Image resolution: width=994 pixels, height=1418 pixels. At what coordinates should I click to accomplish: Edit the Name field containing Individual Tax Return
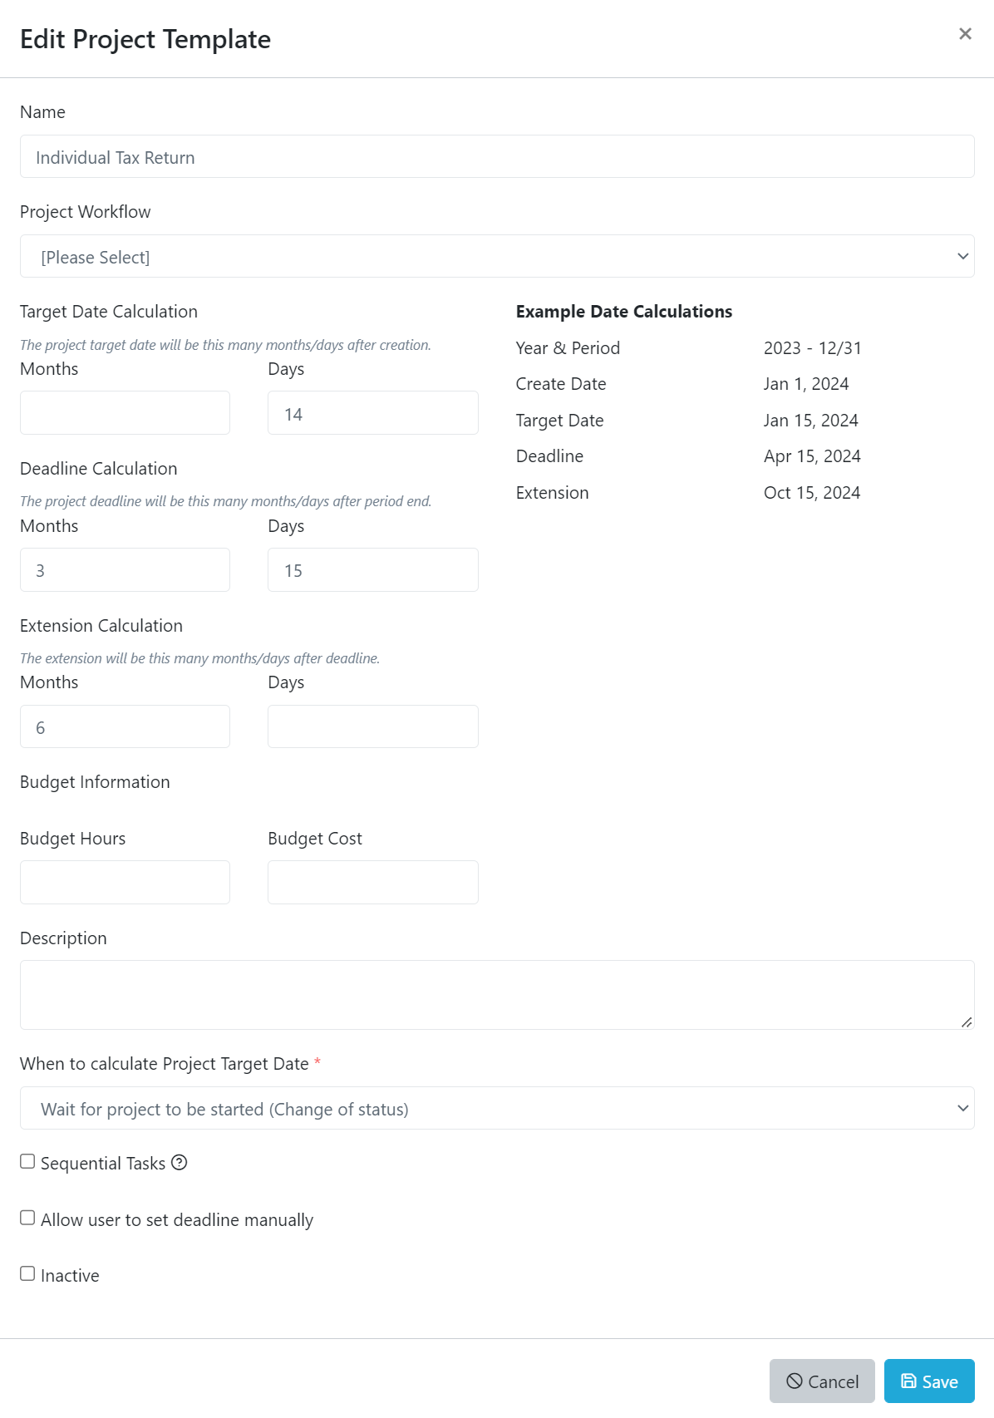pyautogui.click(x=497, y=156)
